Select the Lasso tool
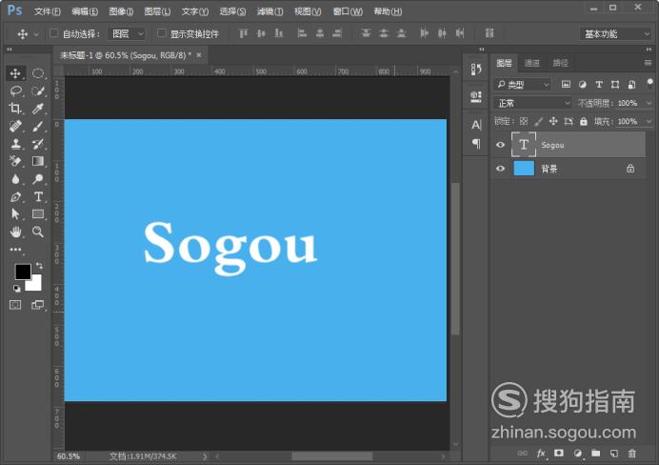 coord(15,91)
